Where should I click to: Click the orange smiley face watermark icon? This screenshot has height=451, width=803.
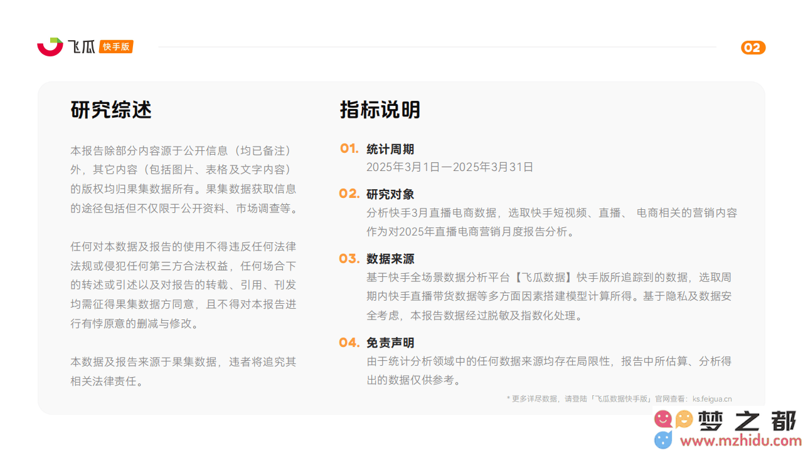[684, 419]
